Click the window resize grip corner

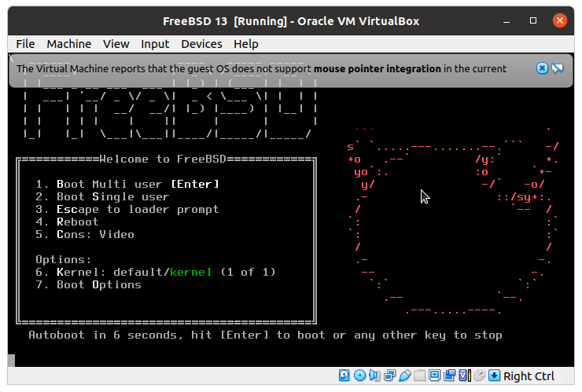569,379
